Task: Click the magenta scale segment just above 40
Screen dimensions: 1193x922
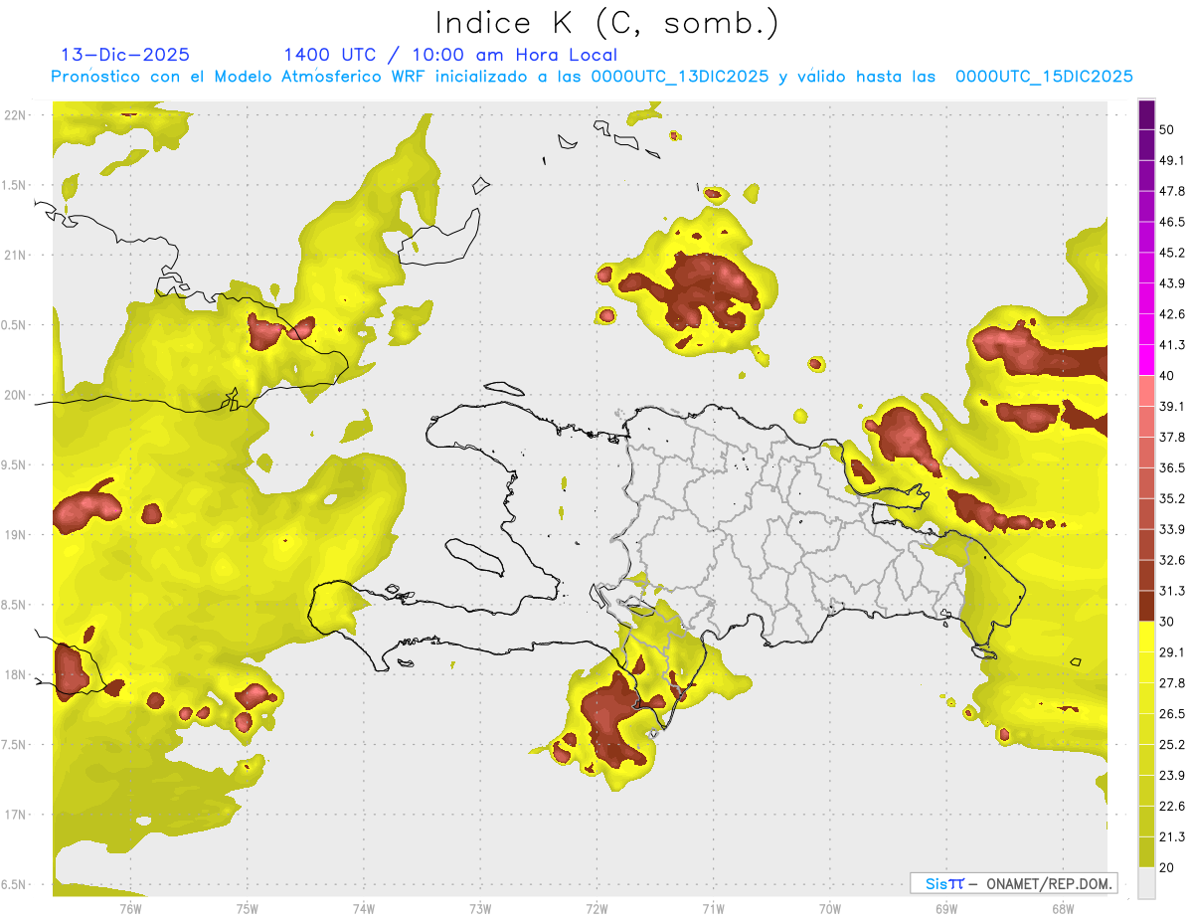Action: (x=1147, y=360)
